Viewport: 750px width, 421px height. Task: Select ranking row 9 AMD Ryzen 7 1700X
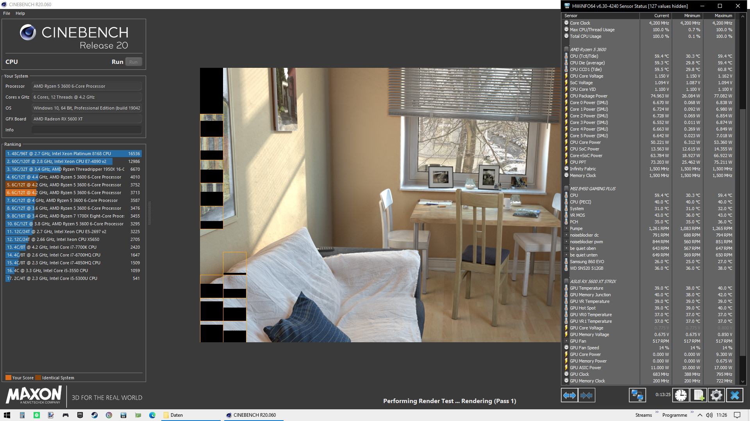pos(73,216)
